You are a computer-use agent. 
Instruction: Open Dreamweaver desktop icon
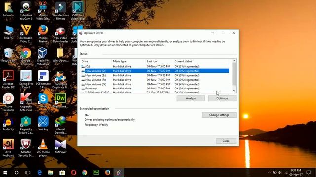[60, 101]
